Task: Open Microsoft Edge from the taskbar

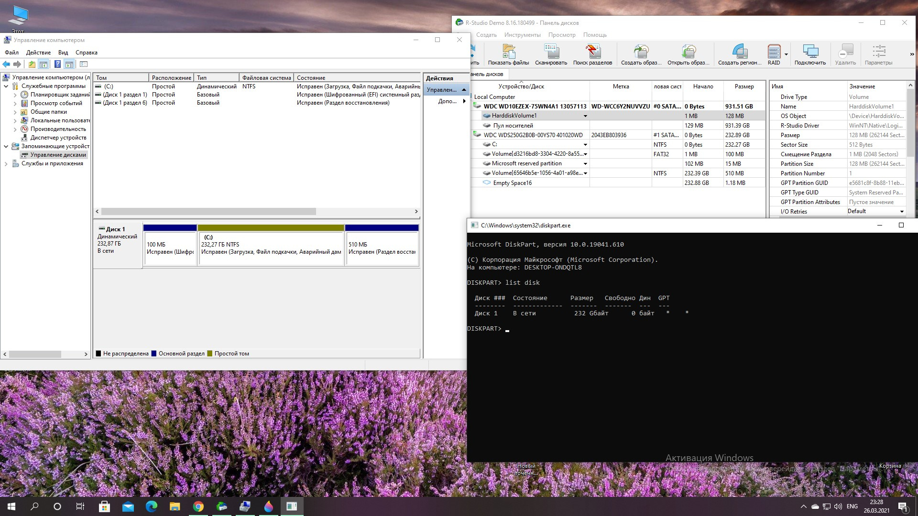Action: [x=151, y=506]
